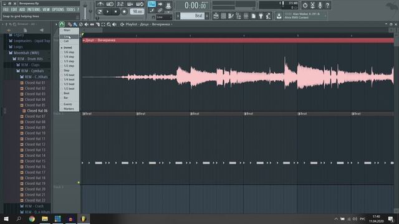Image resolution: width=399 pixels, height=224 pixels.
Task: Open the Playlist menu arrow
Action: [56, 24]
